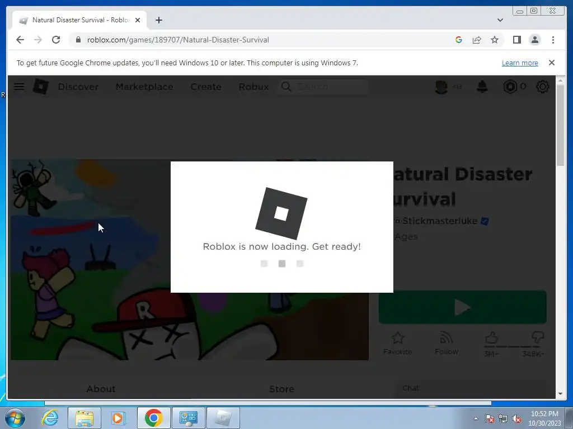Open the notifications bell
The width and height of the screenshot is (573, 429).
(482, 87)
